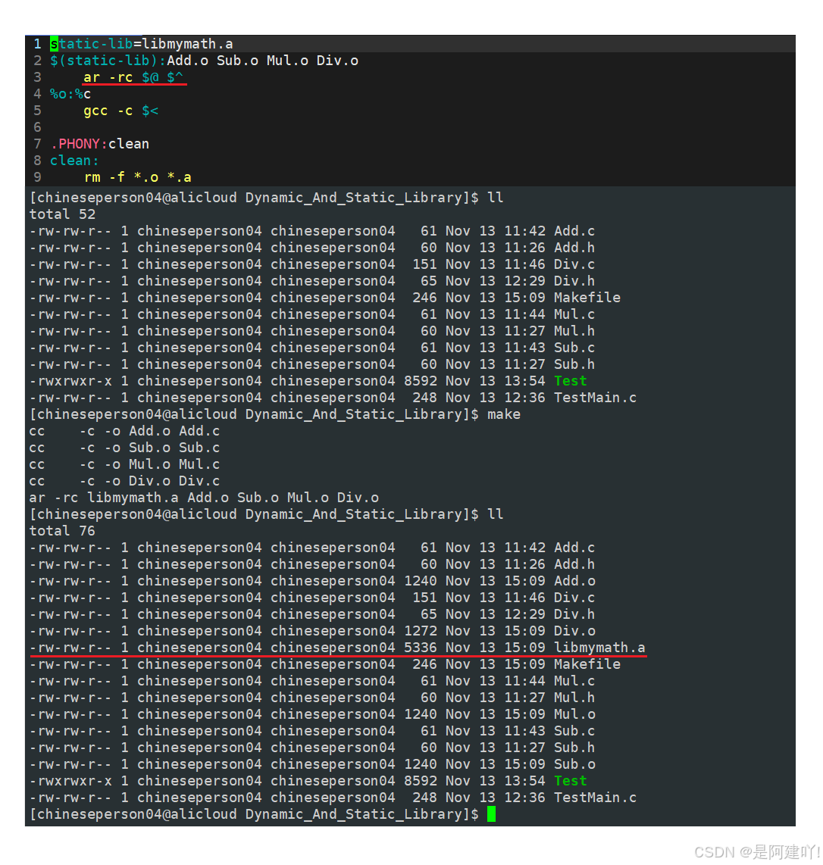Click 'Sub.o' in the second listing
This screenshot has height=865, width=823.
point(574,764)
